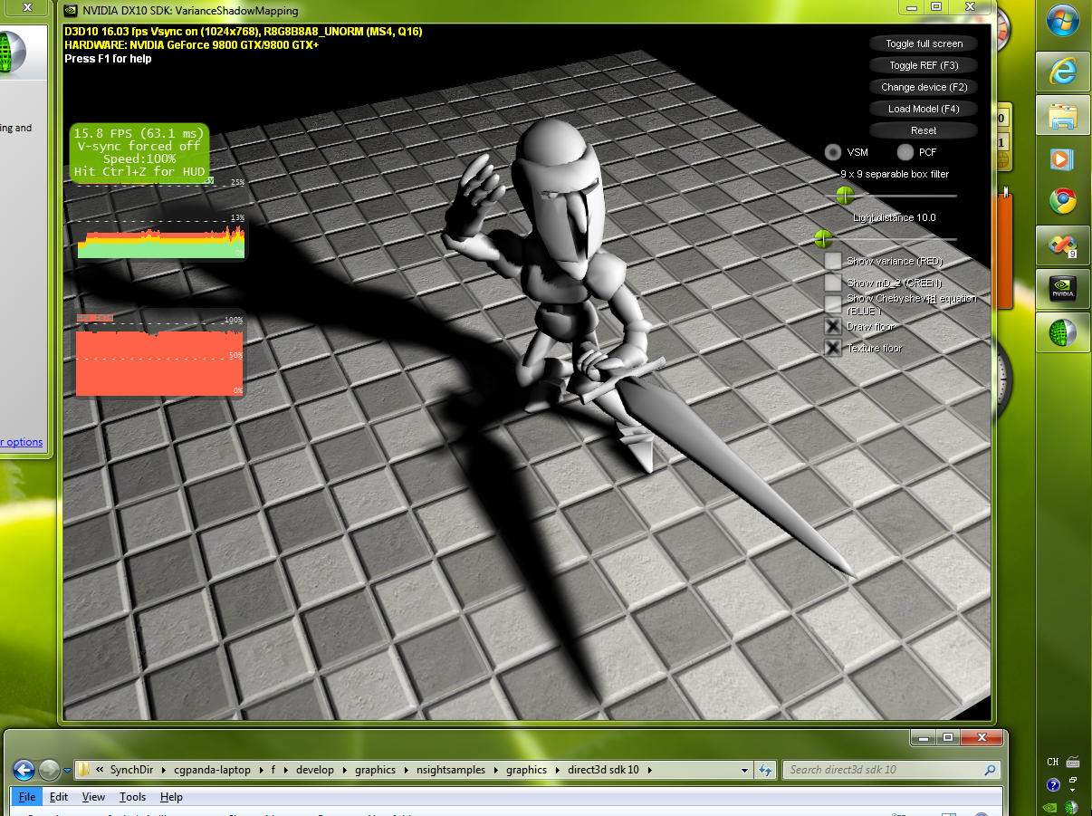Screen dimensions: 1092x816
Task: Click the folder icon in address bar
Action: (x=83, y=771)
